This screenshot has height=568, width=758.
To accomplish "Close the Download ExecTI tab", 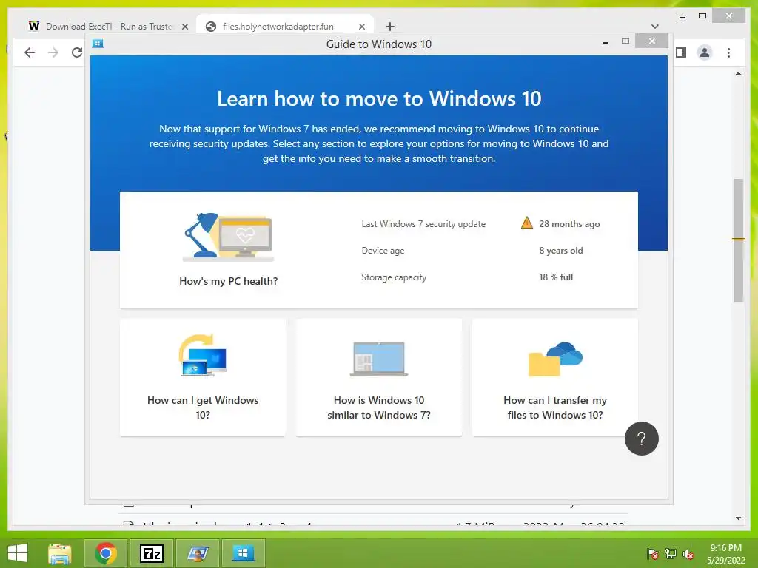I will (184, 27).
